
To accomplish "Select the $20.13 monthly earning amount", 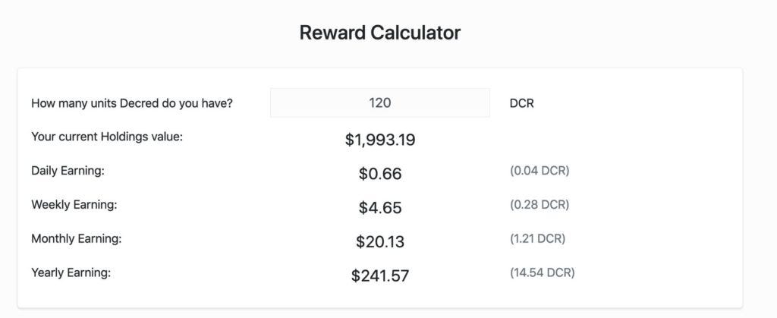I will click(x=379, y=242).
